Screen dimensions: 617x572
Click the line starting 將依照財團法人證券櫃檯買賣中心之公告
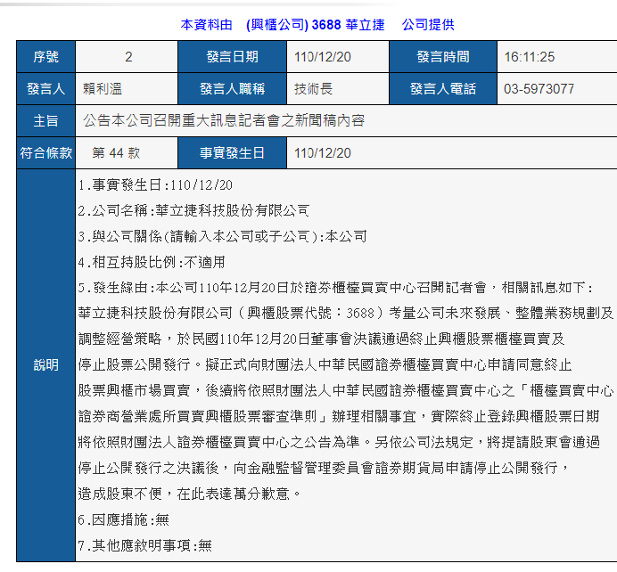pyautogui.click(x=339, y=442)
